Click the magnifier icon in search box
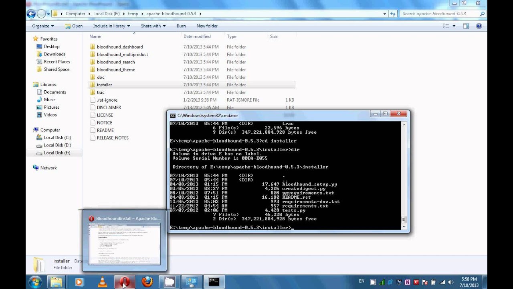The height and width of the screenshot is (289, 513). (483, 14)
